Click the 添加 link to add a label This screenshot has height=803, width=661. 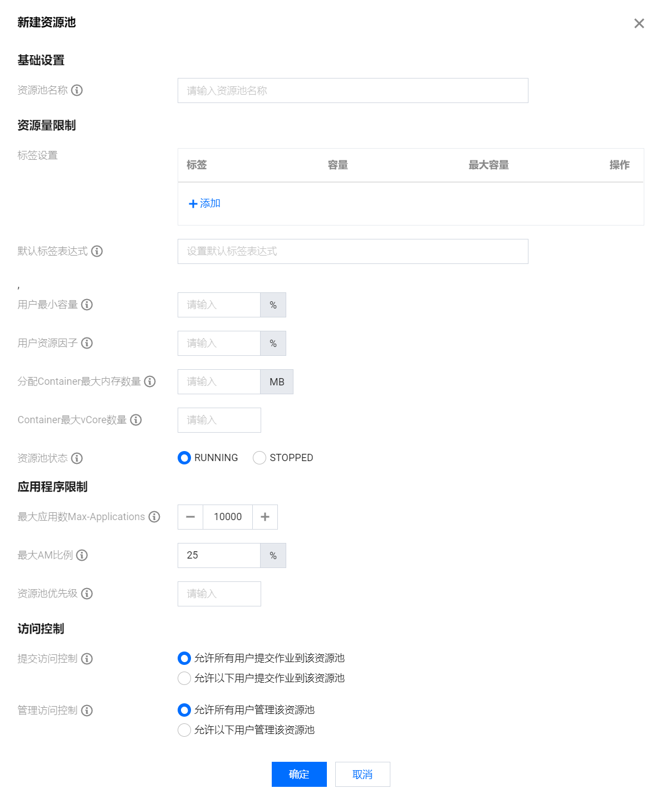[x=204, y=203]
